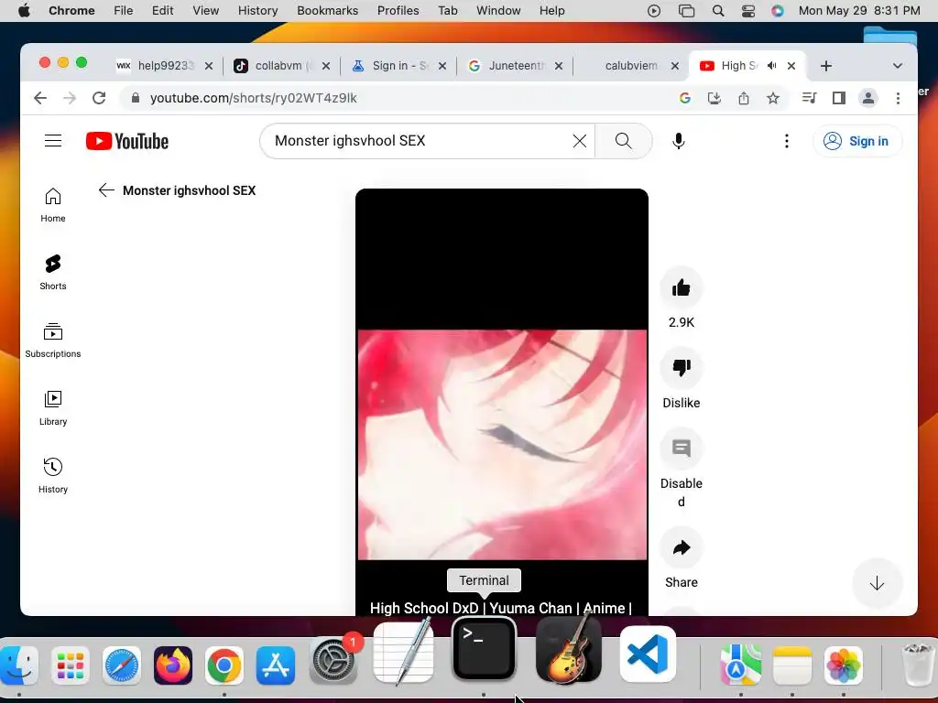Toggle Chrome side panel

click(839, 98)
